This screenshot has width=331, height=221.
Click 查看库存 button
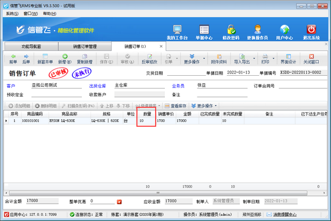click(175, 106)
